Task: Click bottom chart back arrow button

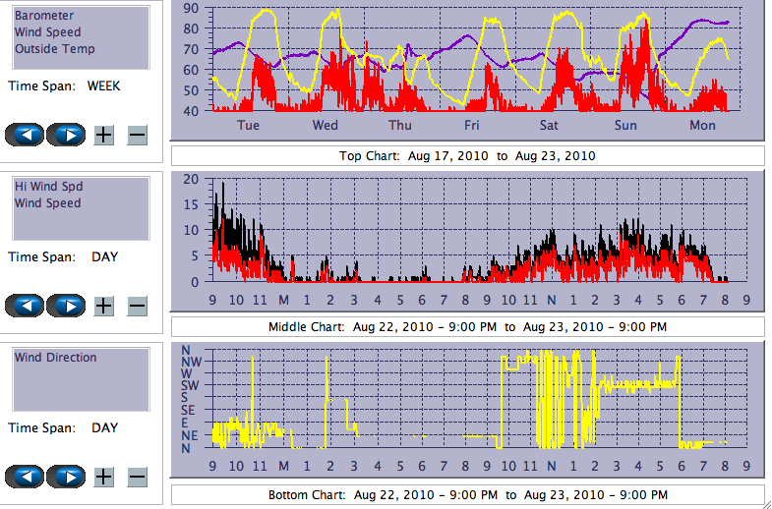Action: [x=26, y=477]
